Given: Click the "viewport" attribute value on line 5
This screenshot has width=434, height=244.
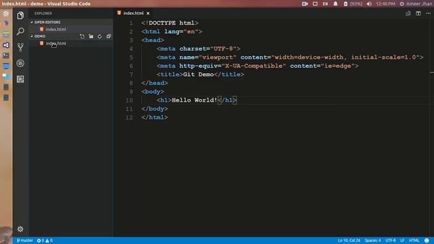Looking at the screenshot, I should pyautogui.click(x=218, y=57).
